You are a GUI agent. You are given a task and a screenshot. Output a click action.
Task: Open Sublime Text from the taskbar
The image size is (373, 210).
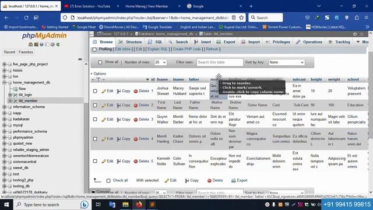pyautogui.click(x=152, y=205)
